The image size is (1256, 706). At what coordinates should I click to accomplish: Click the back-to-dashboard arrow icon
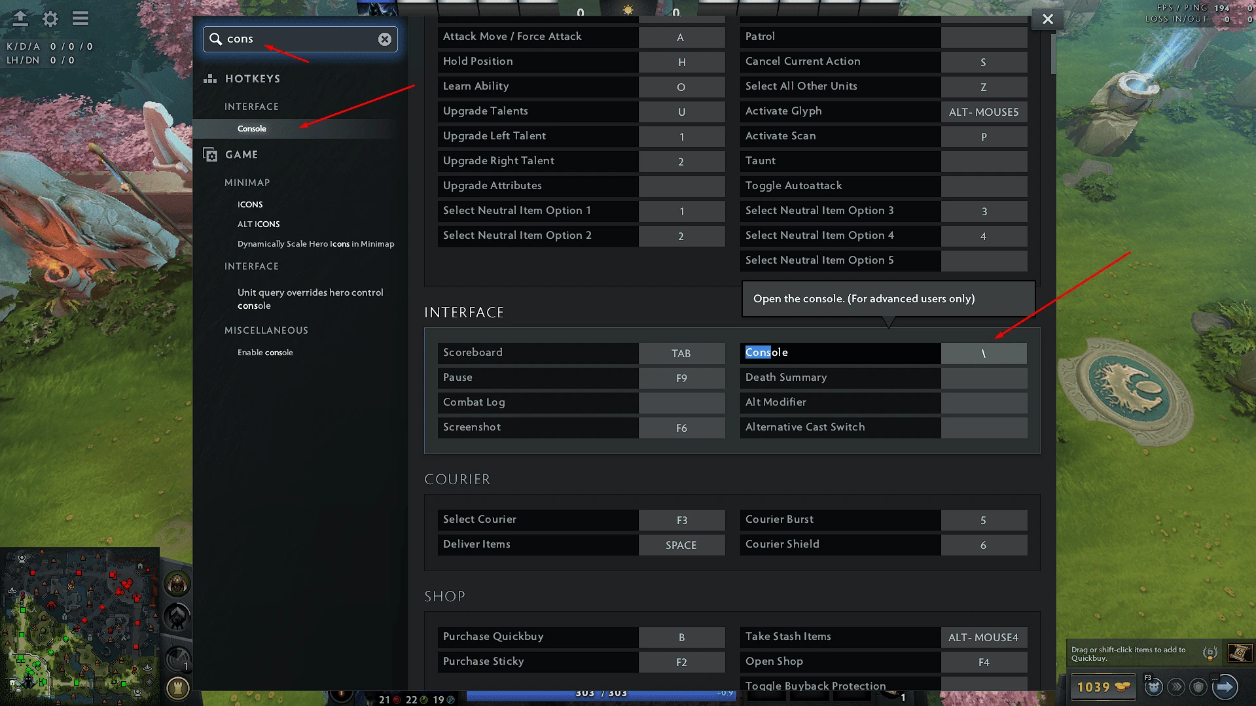(20, 18)
